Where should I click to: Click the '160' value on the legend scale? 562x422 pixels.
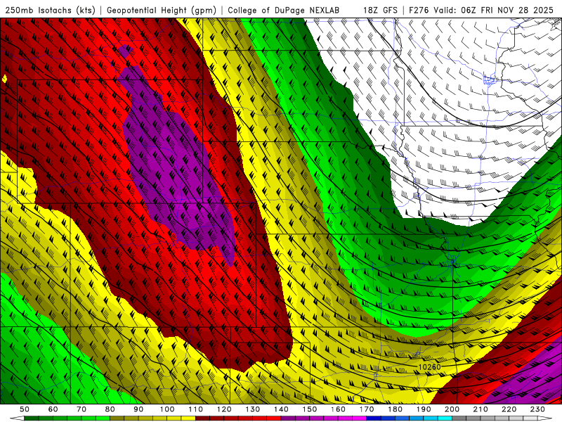[338, 409]
